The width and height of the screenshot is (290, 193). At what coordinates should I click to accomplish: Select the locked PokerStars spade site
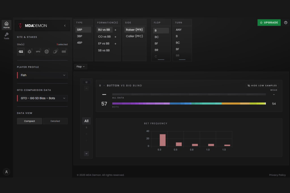pyautogui.click(x=29, y=51)
